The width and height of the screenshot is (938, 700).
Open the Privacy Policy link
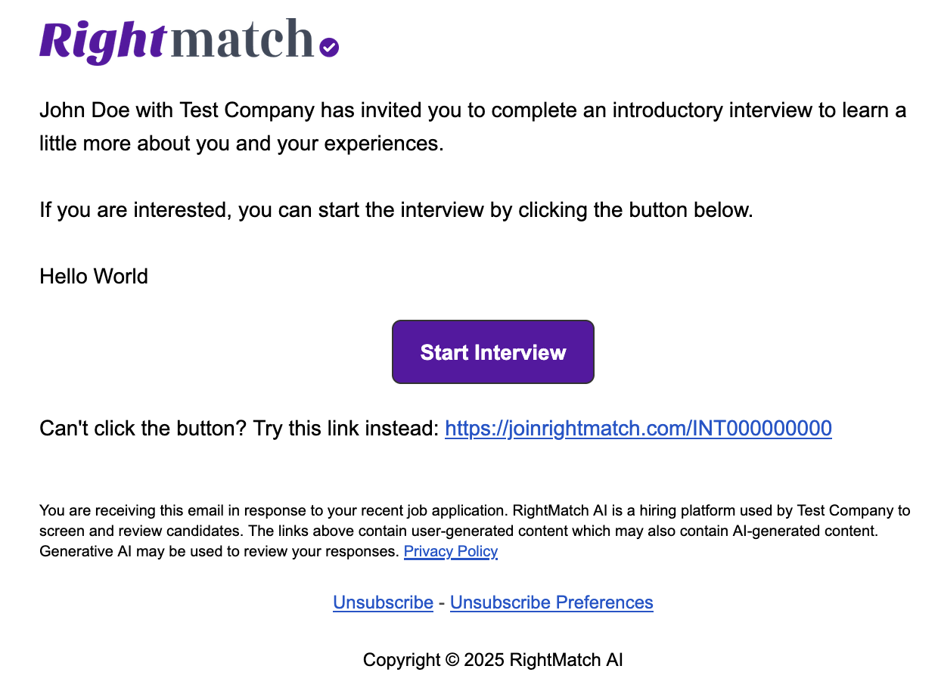tap(451, 551)
